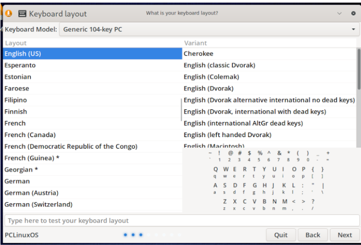Open the Keyboard Model dropdown
This screenshot has width=361, height=245.
tap(209, 29)
